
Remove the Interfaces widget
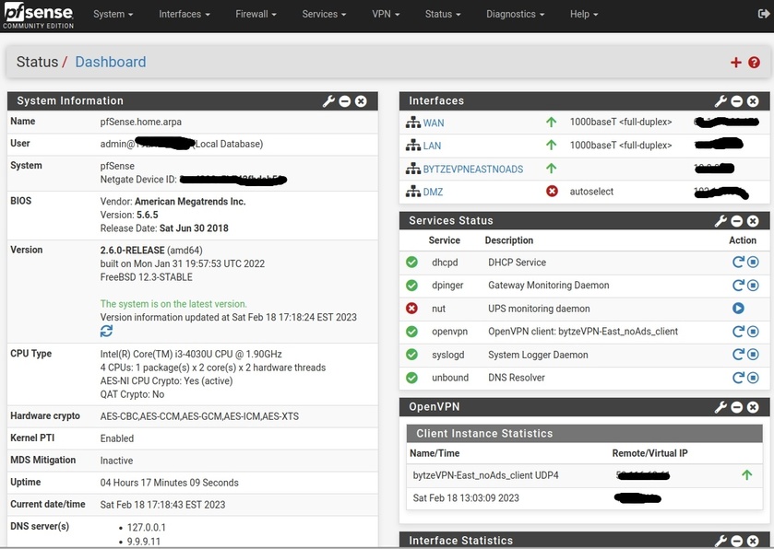(753, 101)
